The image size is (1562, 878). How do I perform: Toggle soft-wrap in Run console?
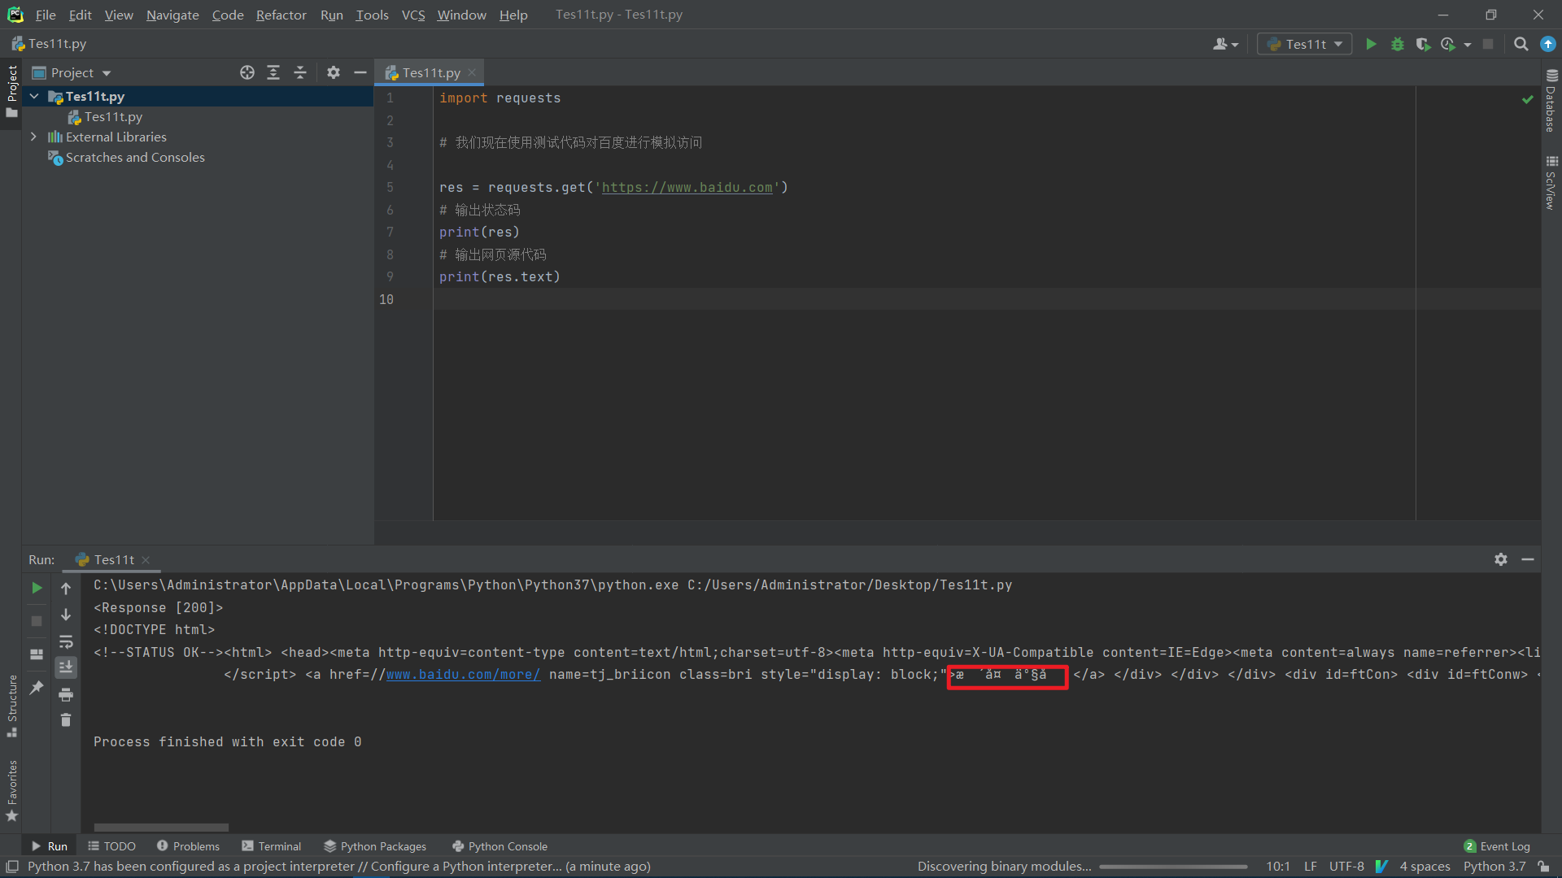pyautogui.click(x=66, y=641)
